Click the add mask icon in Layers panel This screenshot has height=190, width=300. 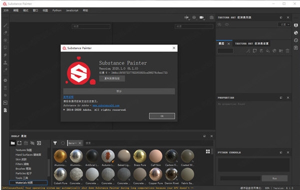coord(255,51)
